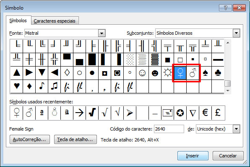This screenshot has height=167, width=250.
Task: Select the white square outline symbol
Action: [180, 59]
